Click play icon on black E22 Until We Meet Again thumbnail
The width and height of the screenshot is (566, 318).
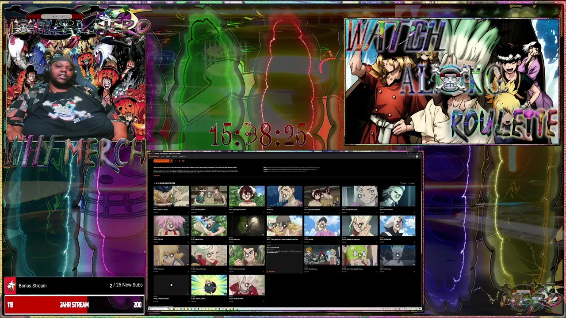click(x=171, y=285)
